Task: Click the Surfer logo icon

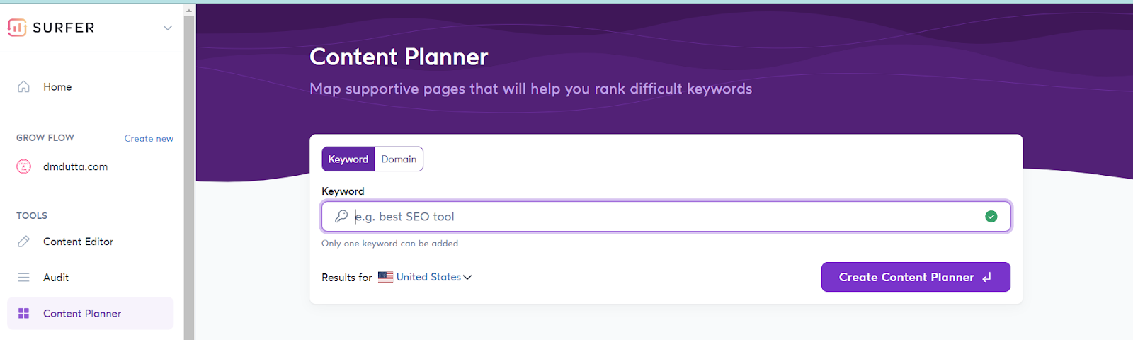Action: click(x=17, y=28)
